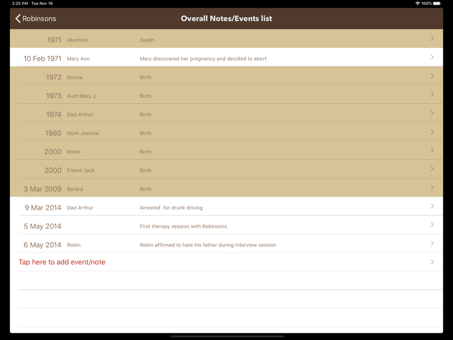This screenshot has width=453, height=340.
Task: Select date '1974' for Dad Arthur
Action: pos(54,115)
